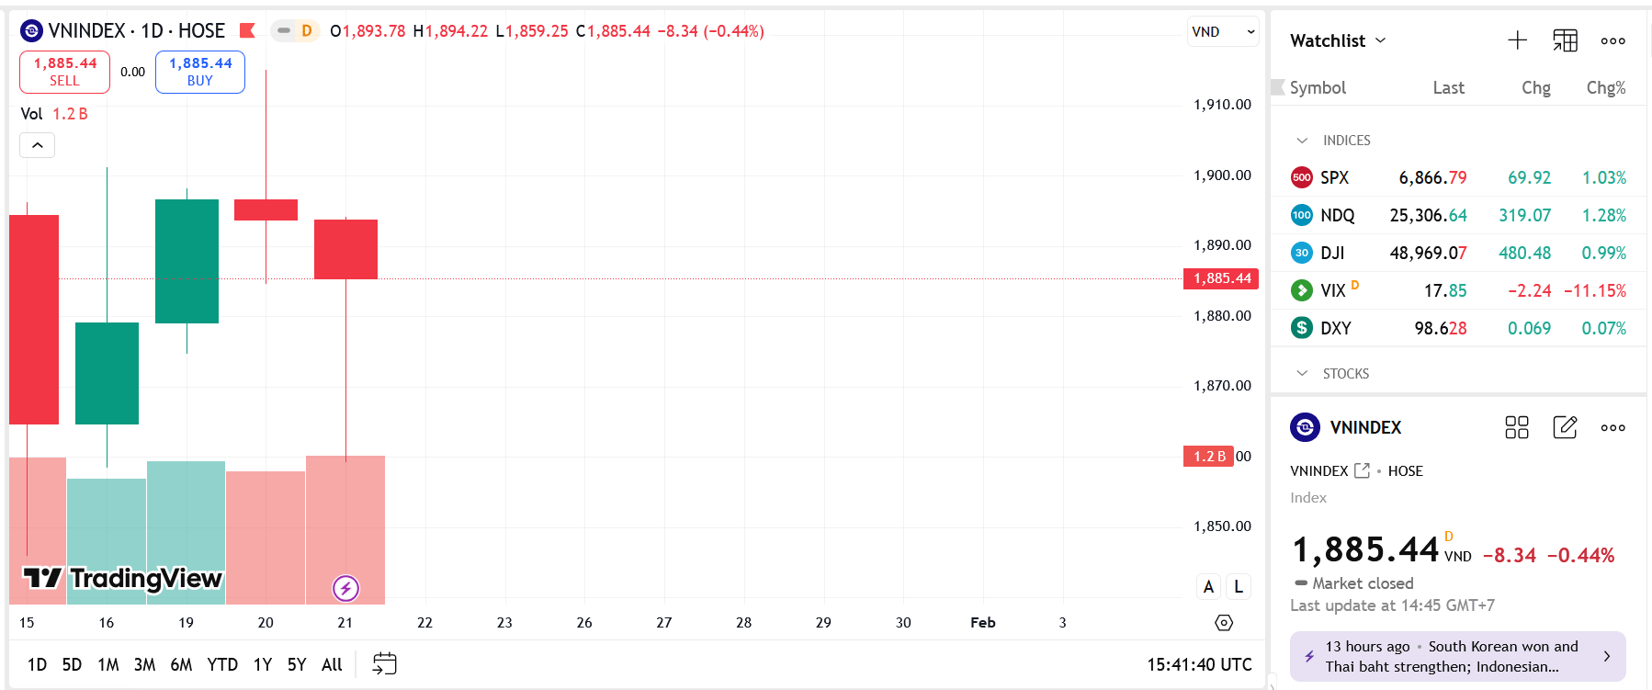Open watchlist more options (three dots)
Screen dimensions: 1652x690
1612,40
